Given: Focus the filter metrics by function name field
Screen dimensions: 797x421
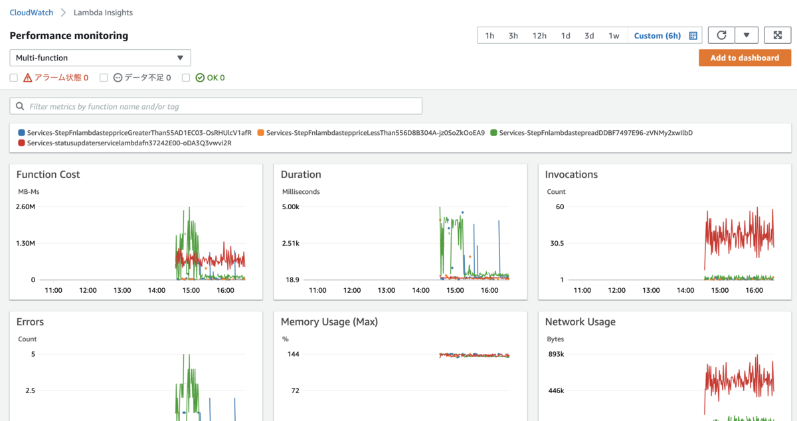Looking at the screenshot, I should click(216, 106).
